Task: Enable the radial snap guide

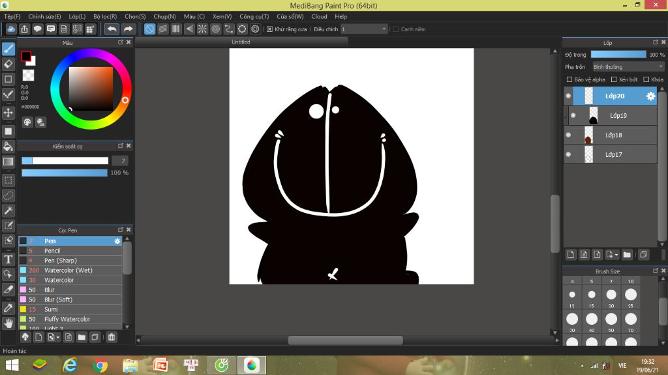Action: click(x=202, y=29)
